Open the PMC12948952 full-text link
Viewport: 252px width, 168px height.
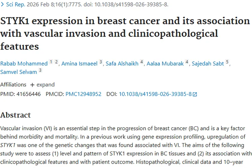[83, 94]
